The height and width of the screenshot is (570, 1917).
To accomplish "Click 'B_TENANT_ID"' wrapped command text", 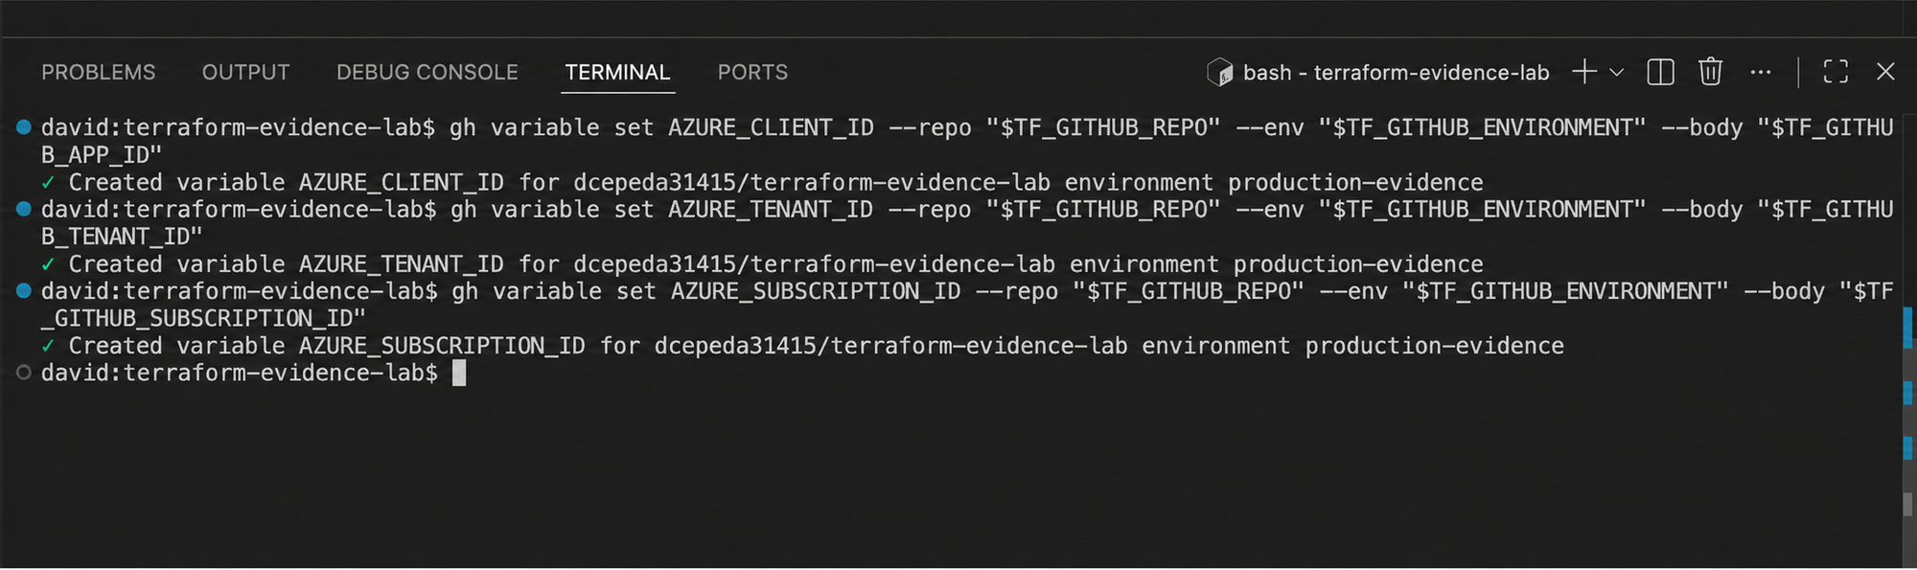I will coord(122,236).
